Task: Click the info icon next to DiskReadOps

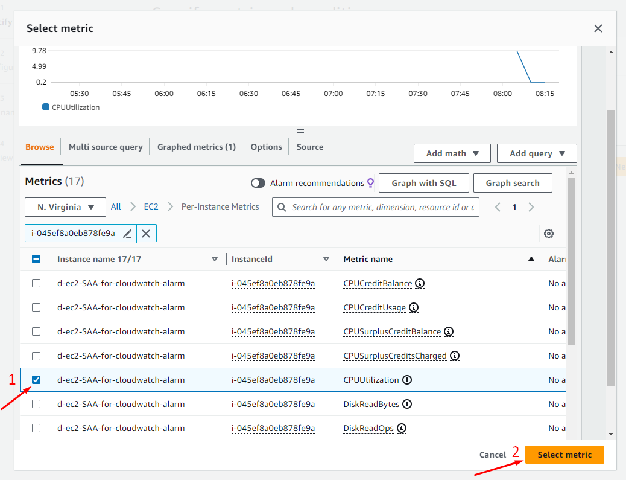Action: click(402, 428)
